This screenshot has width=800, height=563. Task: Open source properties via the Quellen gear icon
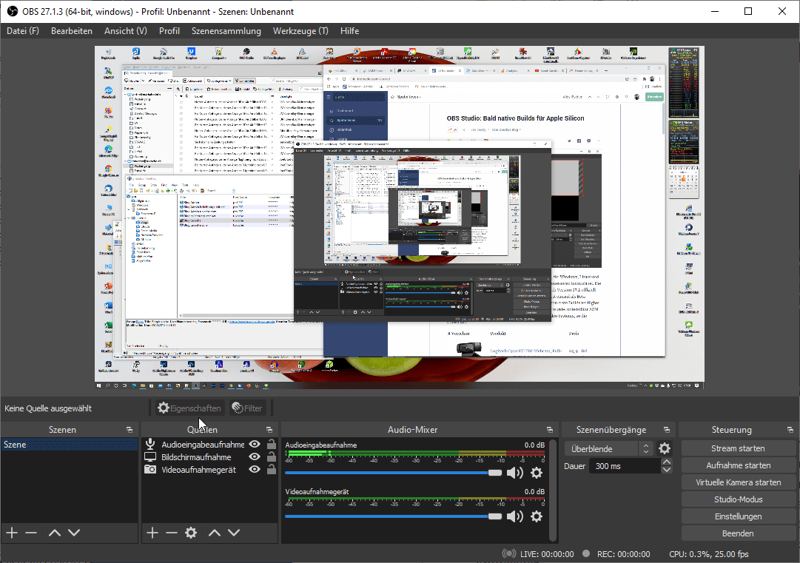(191, 533)
